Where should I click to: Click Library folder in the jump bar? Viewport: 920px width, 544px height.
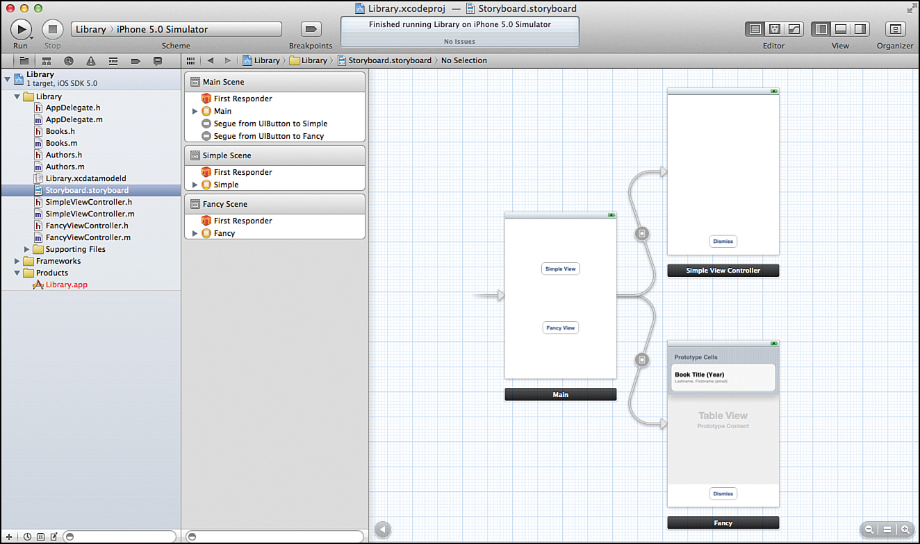click(308, 60)
